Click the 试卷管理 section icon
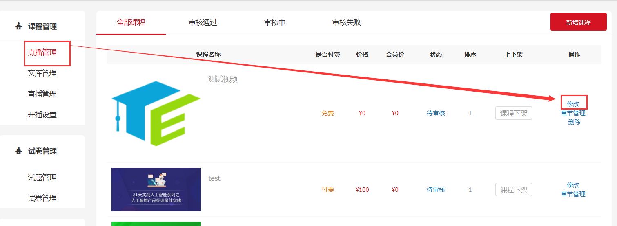Screen dimensions: 617x226 (x=18, y=151)
